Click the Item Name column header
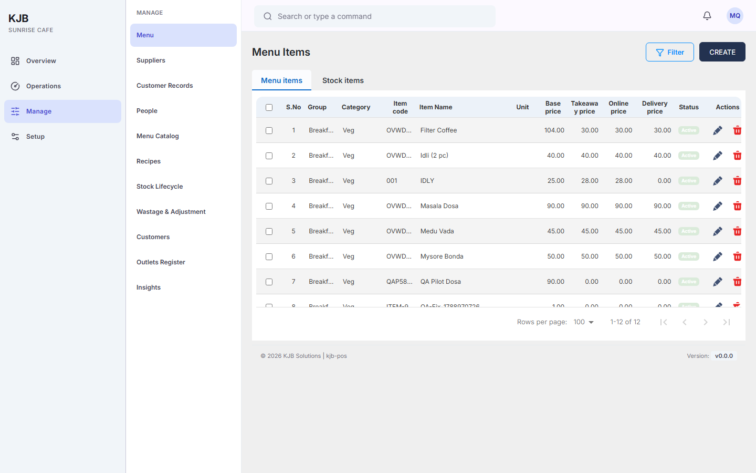The width and height of the screenshot is (756, 473). coord(436,107)
